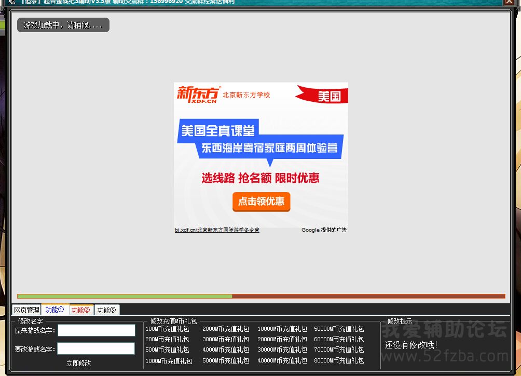Click the 立即修改 button
The width and height of the screenshot is (521, 376).
pos(78,363)
